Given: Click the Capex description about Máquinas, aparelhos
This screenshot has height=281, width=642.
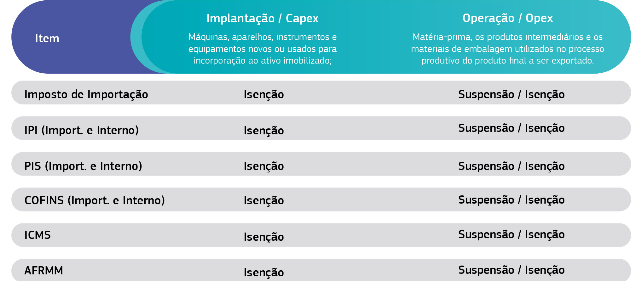Looking at the screenshot, I should (x=263, y=49).
